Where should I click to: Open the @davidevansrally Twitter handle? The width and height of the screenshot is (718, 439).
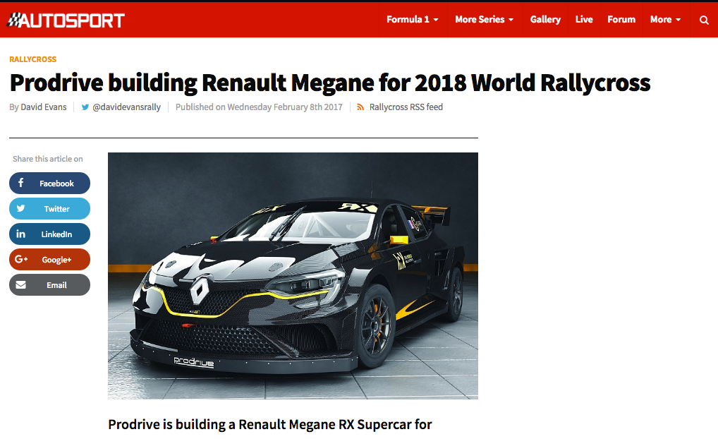tap(126, 107)
